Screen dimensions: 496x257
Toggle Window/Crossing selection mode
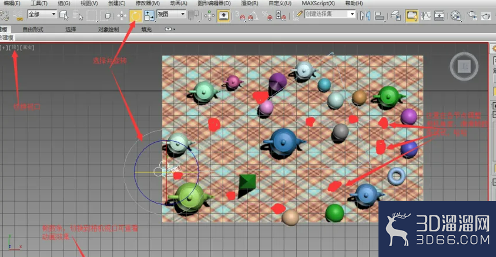107,15
